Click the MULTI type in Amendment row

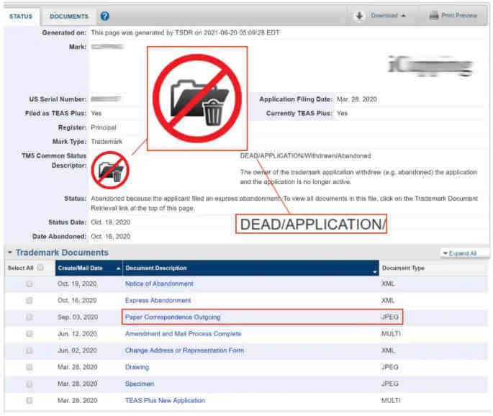pos(391,334)
